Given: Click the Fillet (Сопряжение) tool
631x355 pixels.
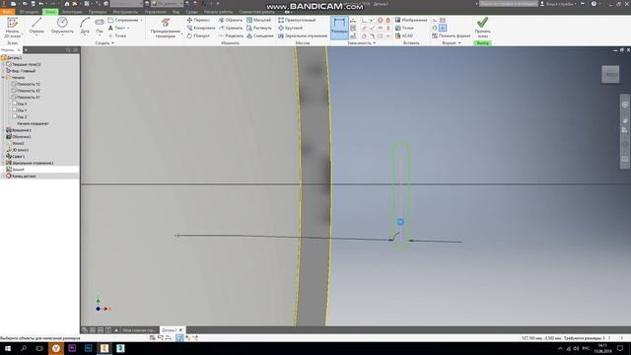Looking at the screenshot, I should coord(123,20).
